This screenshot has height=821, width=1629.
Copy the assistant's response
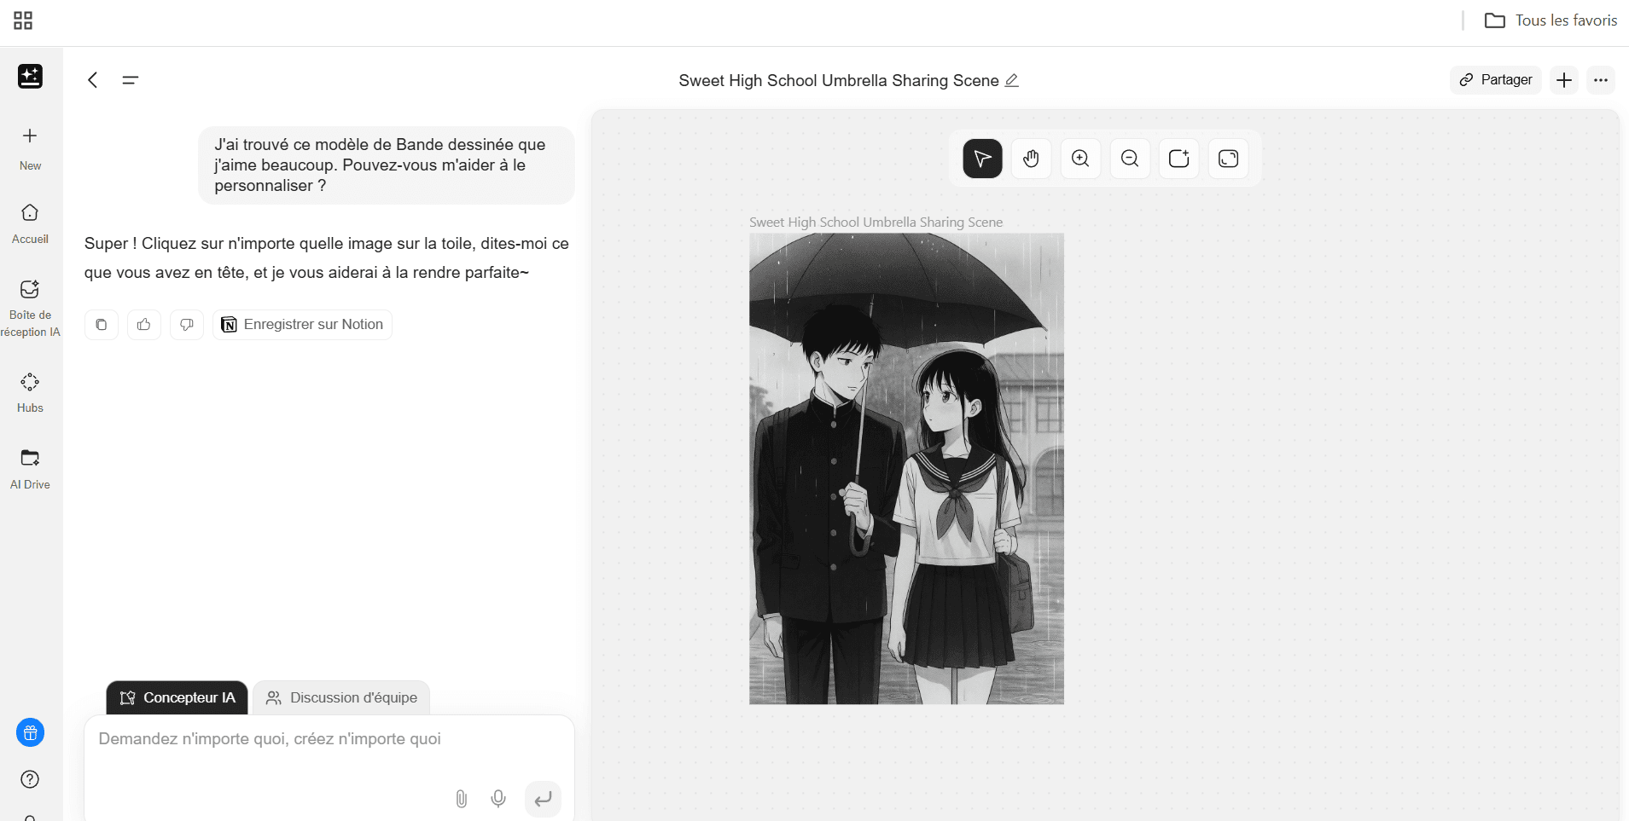click(x=102, y=325)
